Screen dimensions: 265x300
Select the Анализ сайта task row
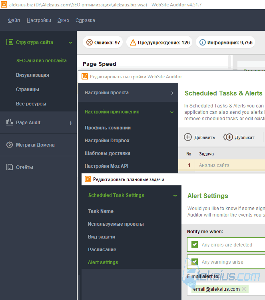pyautogui.click(x=222, y=165)
